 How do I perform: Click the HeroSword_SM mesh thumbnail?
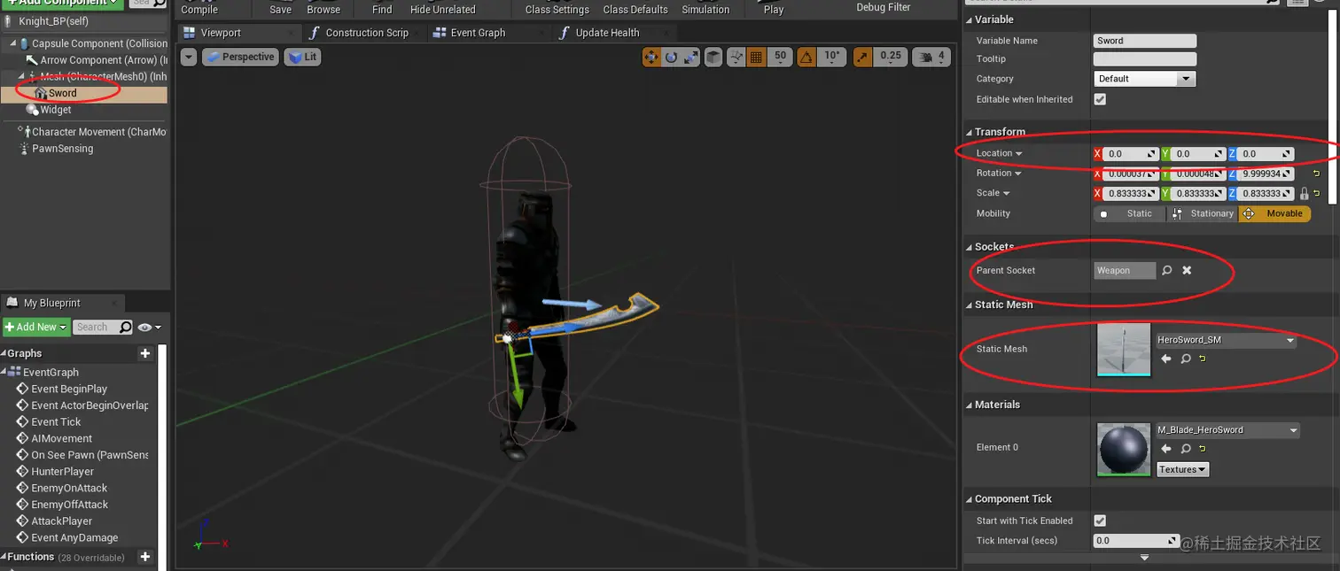(1124, 349)
